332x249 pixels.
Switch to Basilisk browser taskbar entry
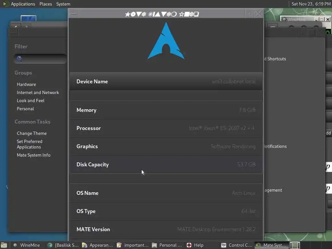coord(63,245)
